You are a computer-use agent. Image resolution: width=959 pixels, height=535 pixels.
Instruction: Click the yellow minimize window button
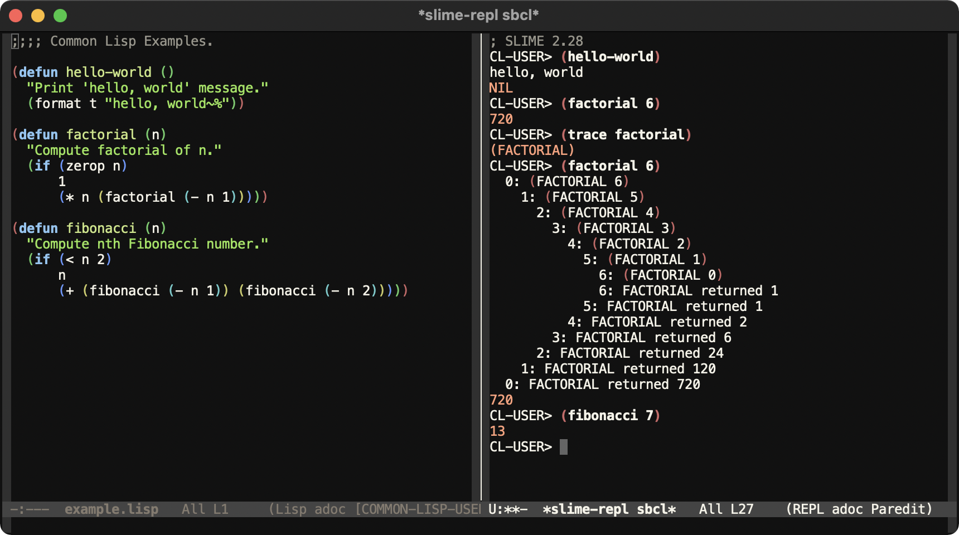pos(38,16)
